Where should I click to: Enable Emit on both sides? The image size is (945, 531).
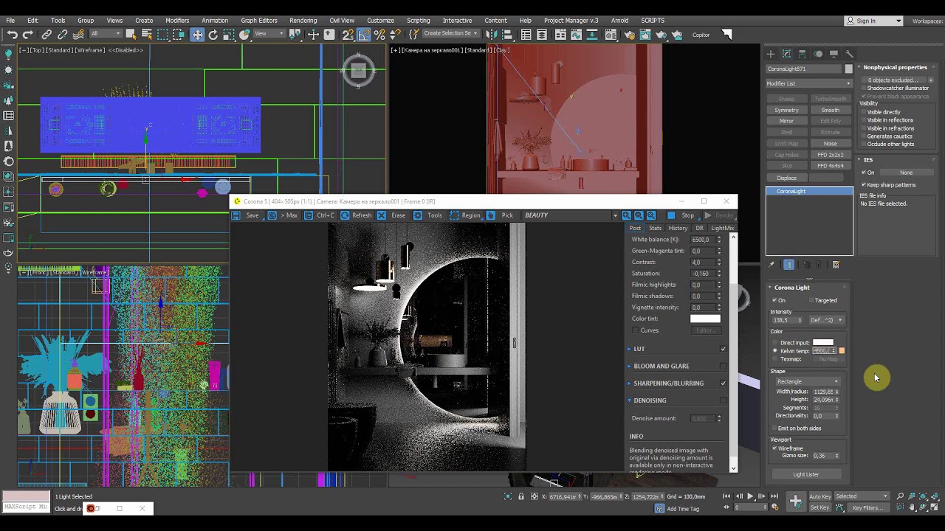click(774, 428)
